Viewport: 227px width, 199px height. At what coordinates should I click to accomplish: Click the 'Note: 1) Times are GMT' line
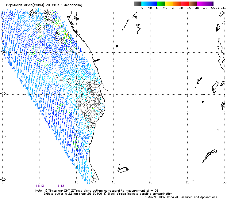(97, 191)
